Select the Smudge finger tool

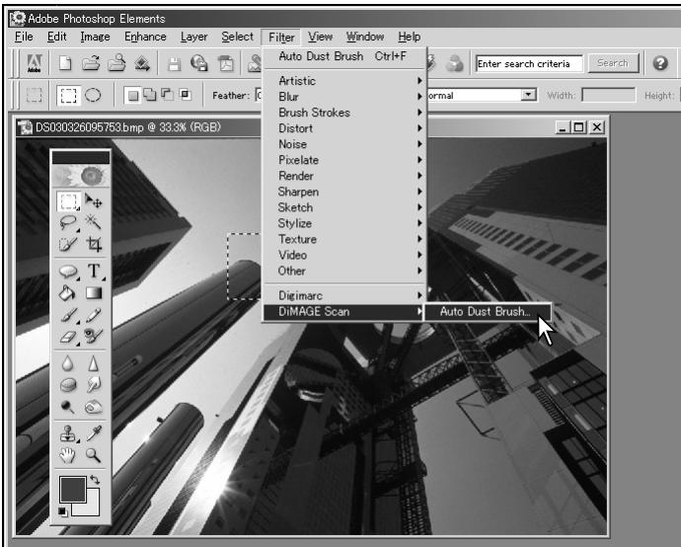coord(94,384)
